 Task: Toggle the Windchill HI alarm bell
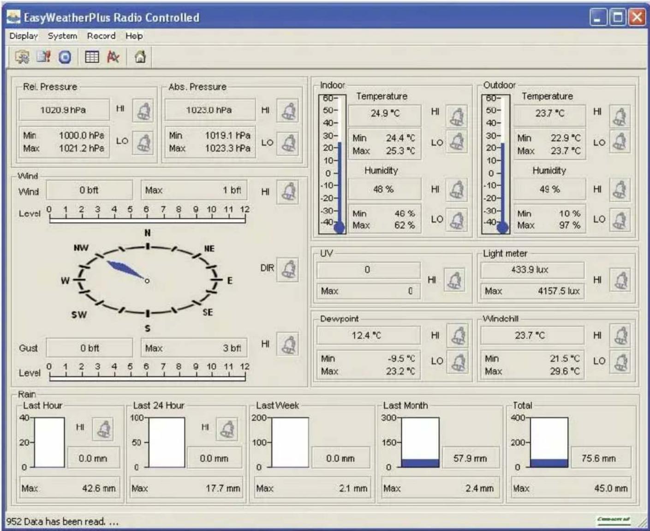620,336
